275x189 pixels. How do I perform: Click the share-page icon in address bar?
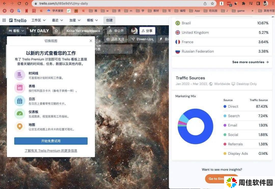click(205, 4)
